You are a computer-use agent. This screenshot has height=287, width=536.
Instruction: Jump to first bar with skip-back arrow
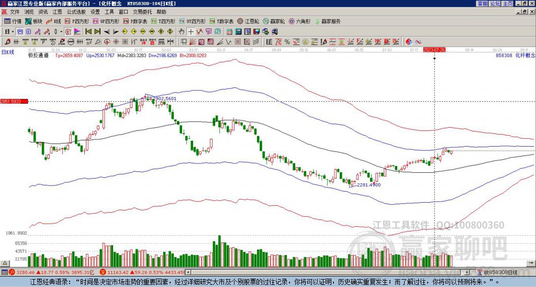pyautogui.click(x=88, y=31)
